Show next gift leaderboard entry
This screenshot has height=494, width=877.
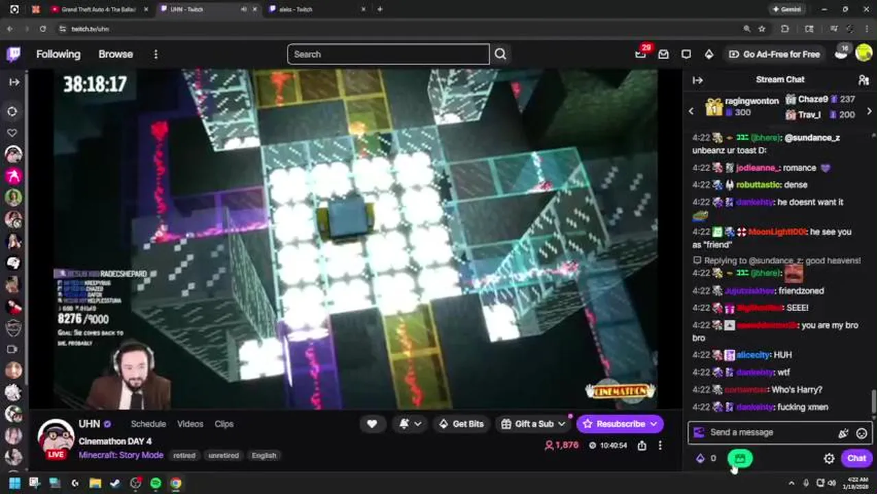tap(869, 110)
